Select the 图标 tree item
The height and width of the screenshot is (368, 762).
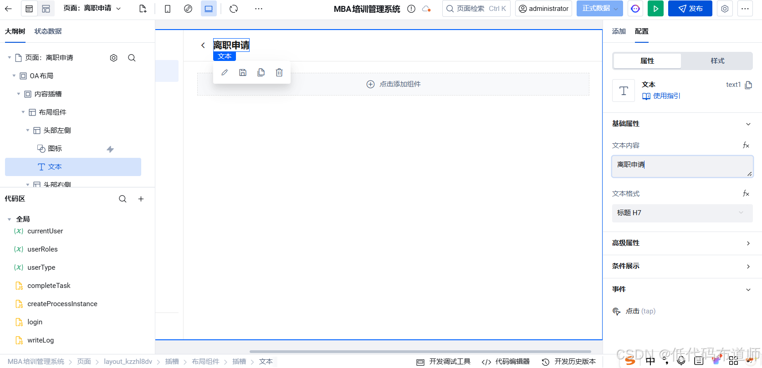55,149
